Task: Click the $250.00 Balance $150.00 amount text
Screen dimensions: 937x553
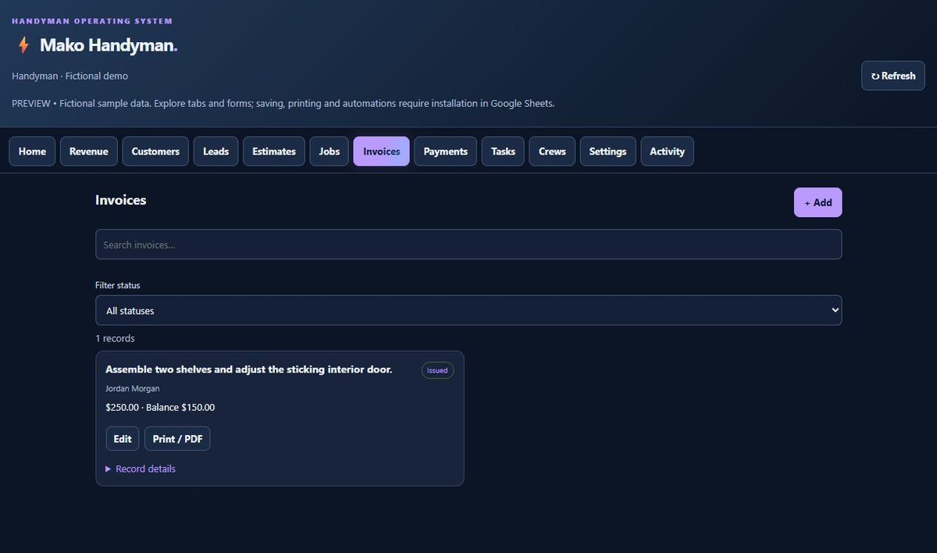Action: [160, 407]
